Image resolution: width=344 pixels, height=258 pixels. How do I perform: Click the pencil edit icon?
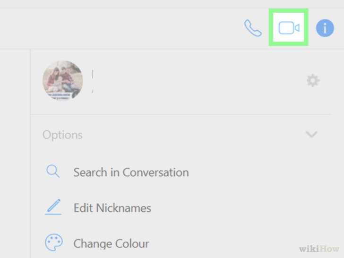(53, 207)
